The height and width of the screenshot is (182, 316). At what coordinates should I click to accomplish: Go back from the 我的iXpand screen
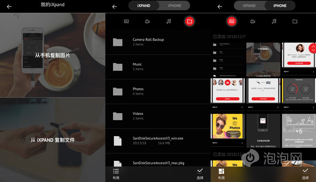coord(9,6)
